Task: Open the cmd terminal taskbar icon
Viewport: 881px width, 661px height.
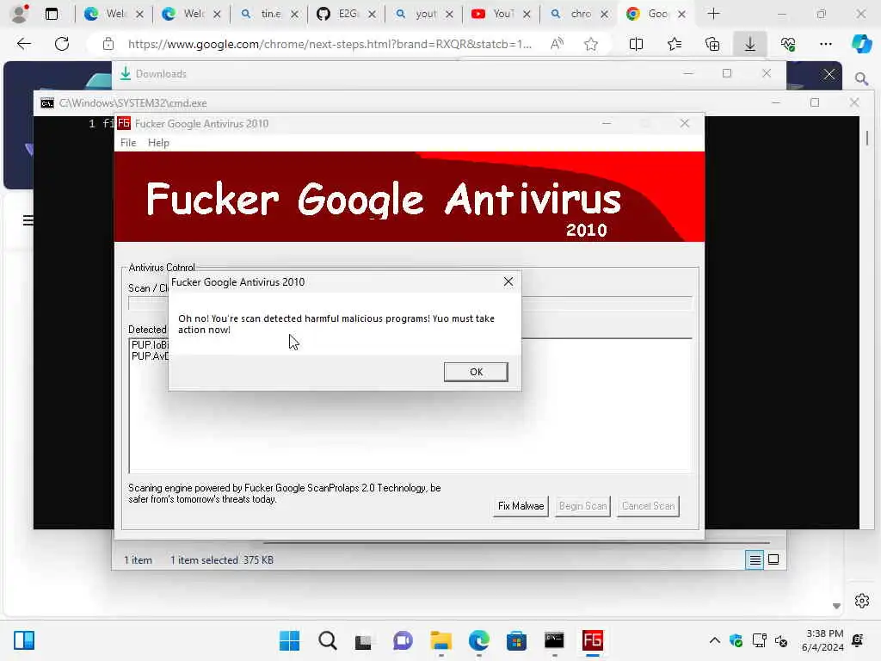Action: click(554, 640)
